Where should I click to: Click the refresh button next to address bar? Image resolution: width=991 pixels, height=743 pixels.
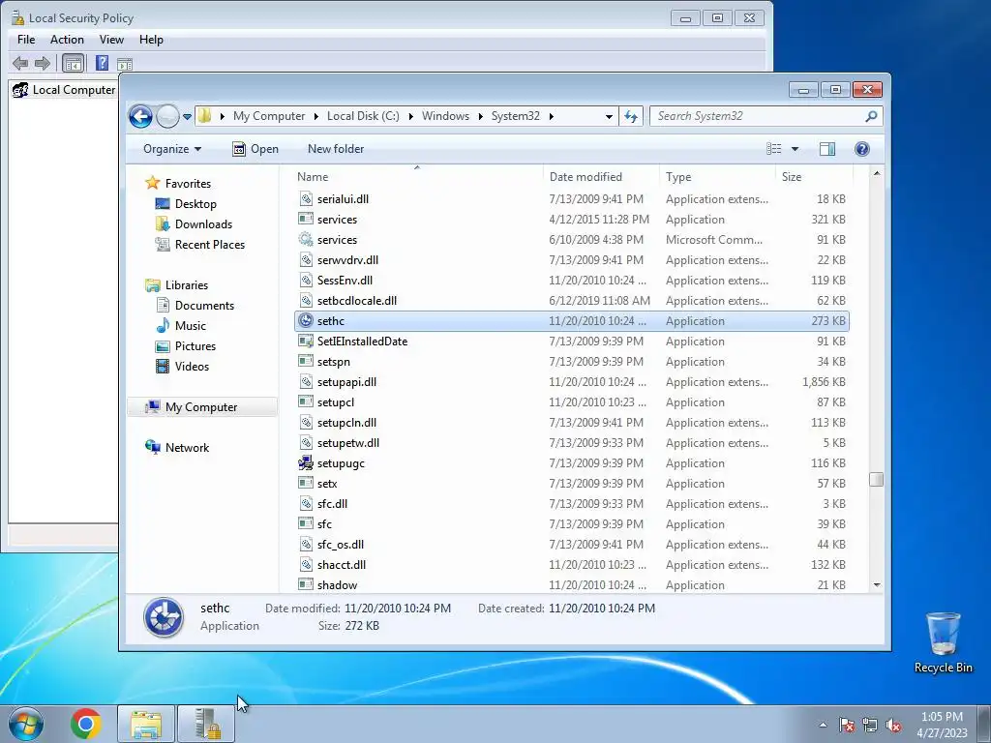tap(631, 116)
